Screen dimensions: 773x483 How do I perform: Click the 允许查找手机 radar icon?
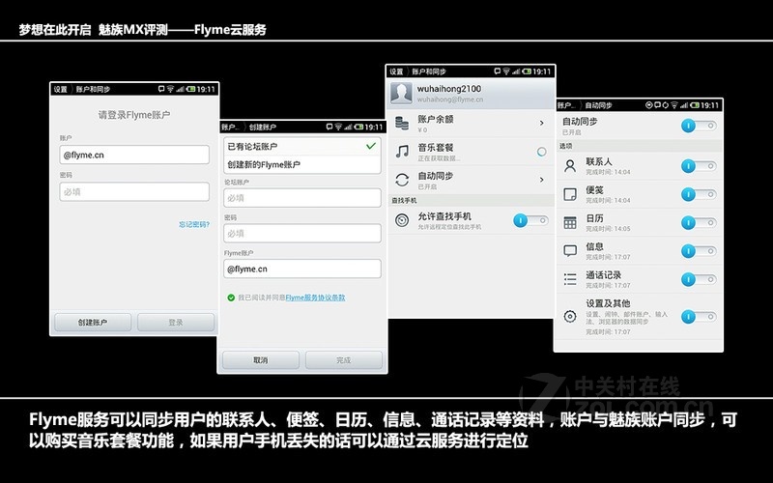coord(402,220)
